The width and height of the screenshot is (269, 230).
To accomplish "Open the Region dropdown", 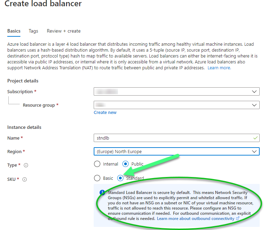I will (x=177, y=151).
